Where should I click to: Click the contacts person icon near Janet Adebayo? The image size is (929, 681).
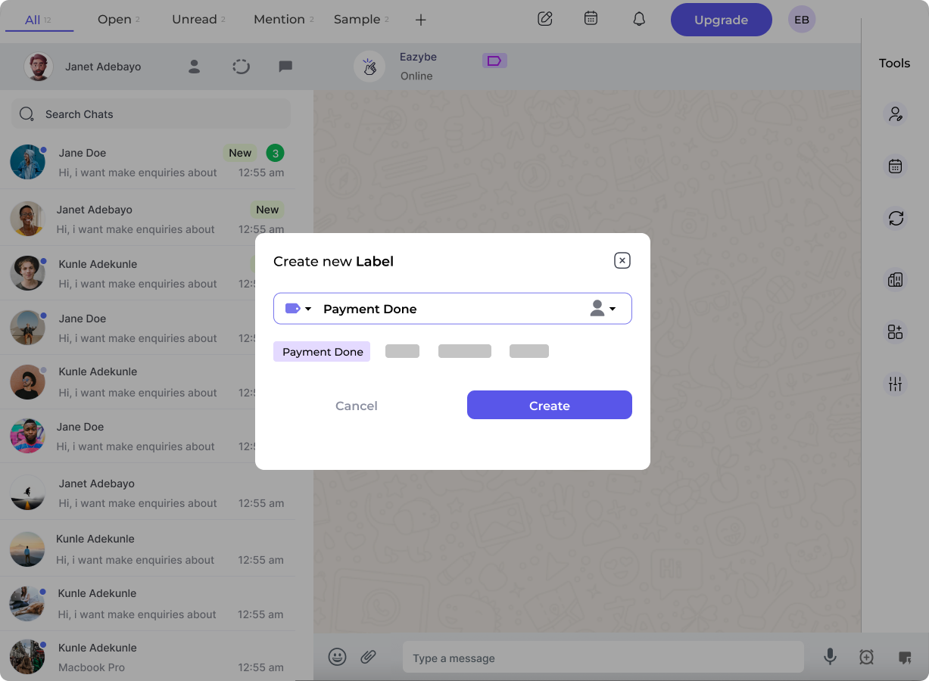point(195,67)
